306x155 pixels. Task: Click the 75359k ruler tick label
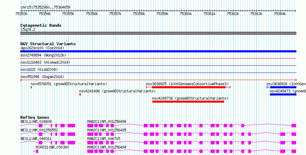click(x=162, y=14)
